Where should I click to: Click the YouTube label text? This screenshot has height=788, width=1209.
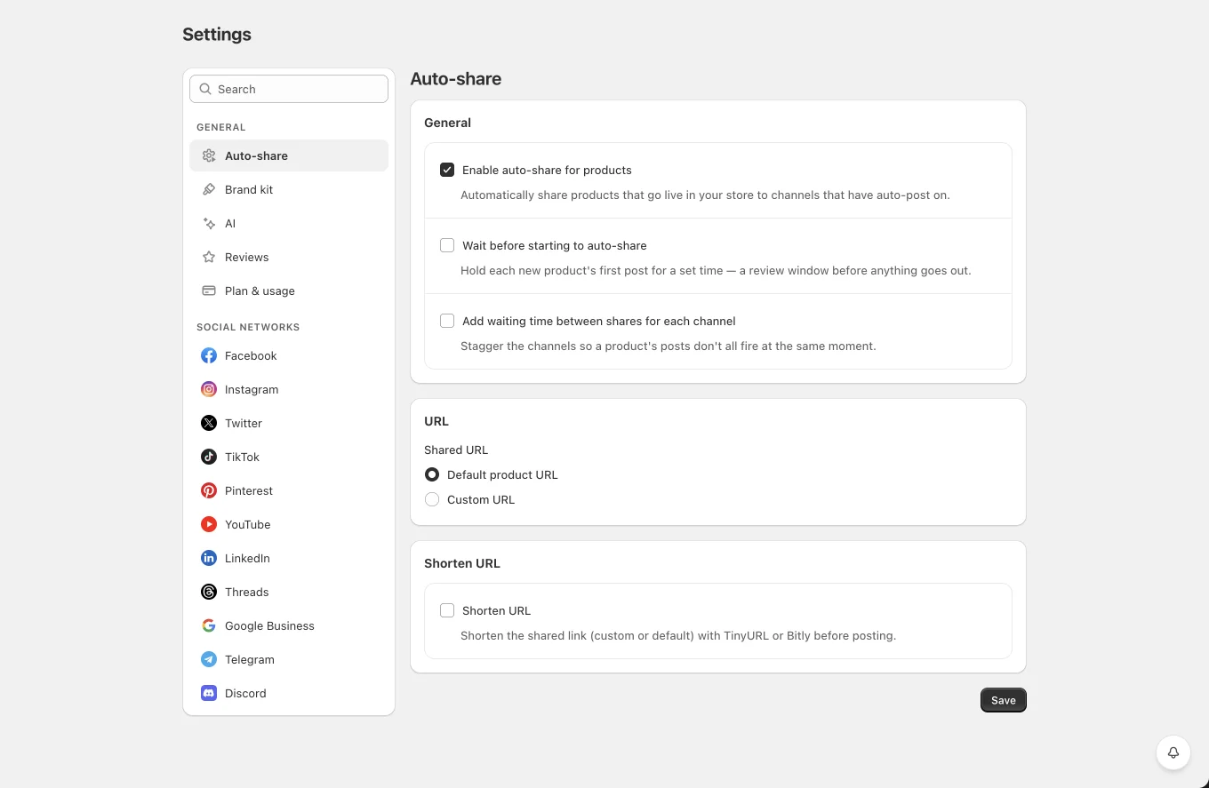coord(248,524)
